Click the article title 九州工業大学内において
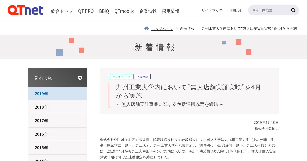 point(188,91)
